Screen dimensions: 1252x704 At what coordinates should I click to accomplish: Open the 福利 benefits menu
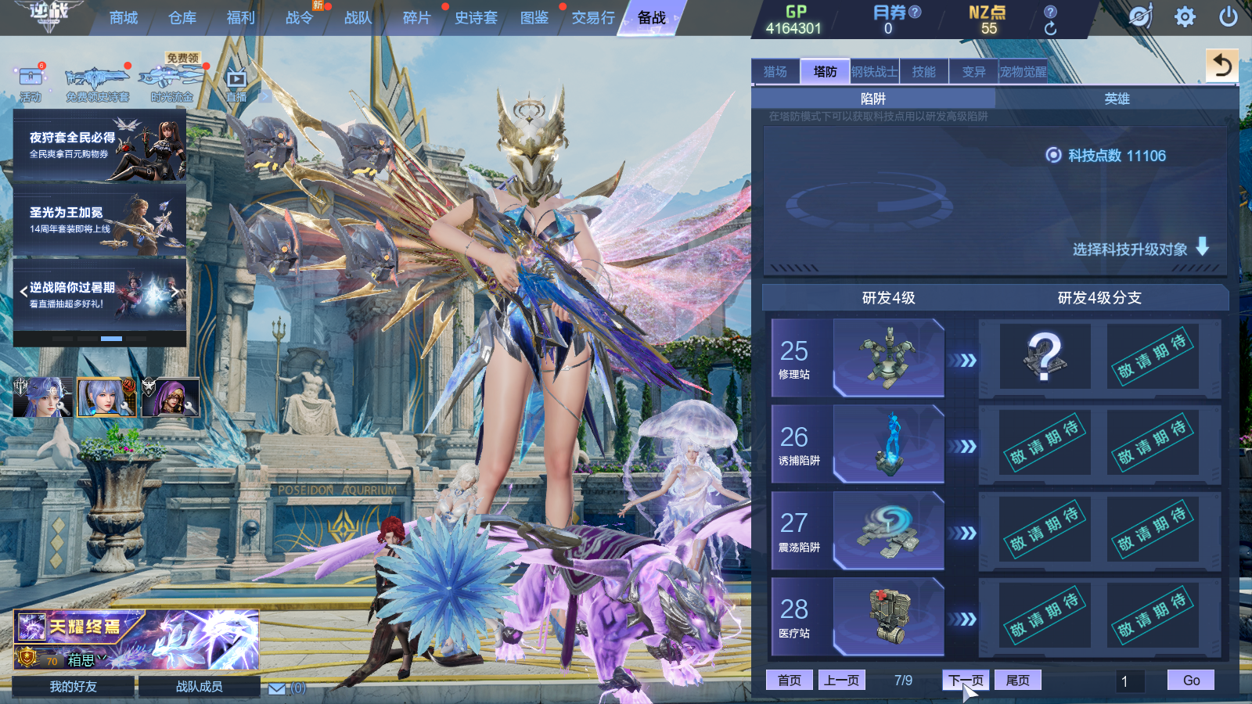pyautogui.click(x=240, y=18)
